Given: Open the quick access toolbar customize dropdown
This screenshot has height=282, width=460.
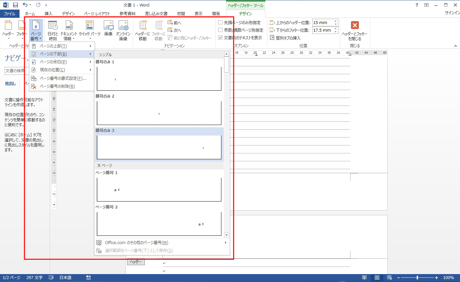Looking at the screenshot, I should tap(46, 5).
